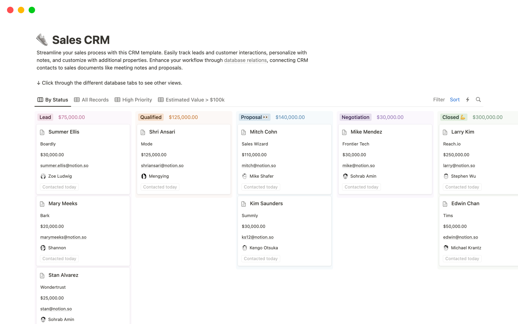Switch to the High Priority tab
Image resolution: width=518 pixels, height=324 pixels.
(137, 100)
